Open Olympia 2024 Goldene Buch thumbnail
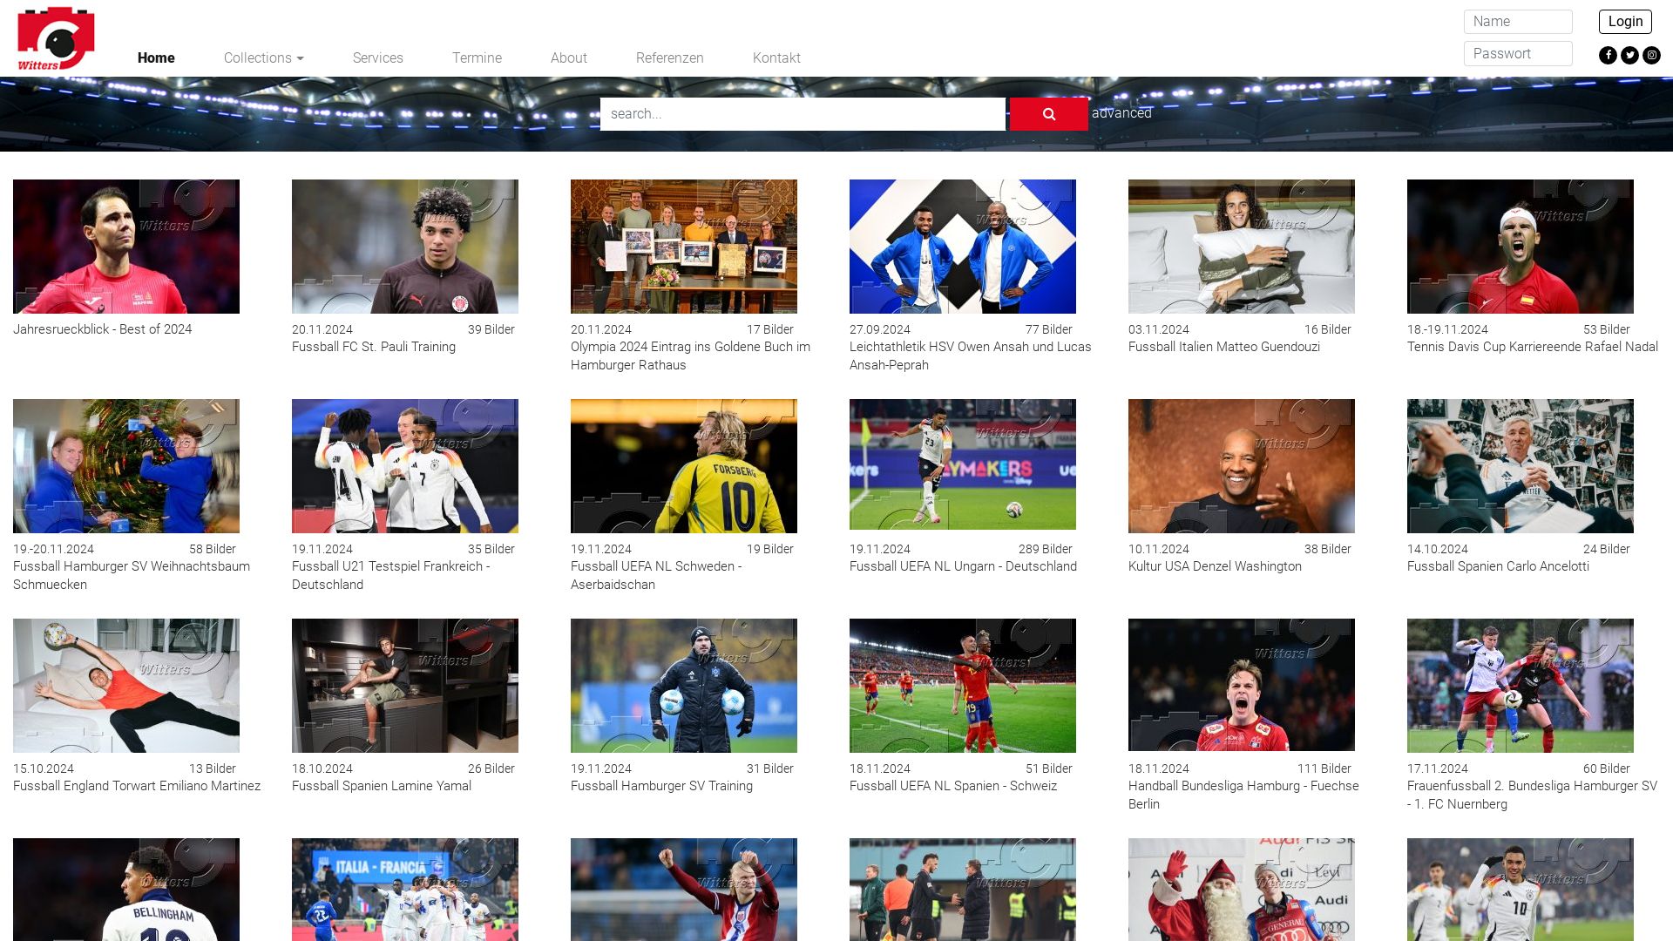 coord(684,247)
